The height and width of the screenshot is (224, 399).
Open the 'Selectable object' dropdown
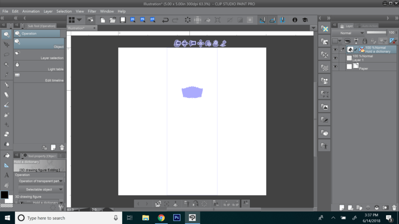pos(40,190)
